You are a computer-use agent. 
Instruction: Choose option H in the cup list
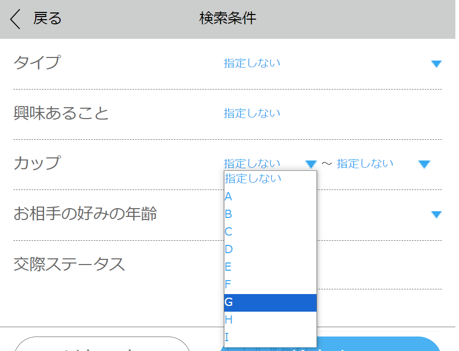click(228, 320)
